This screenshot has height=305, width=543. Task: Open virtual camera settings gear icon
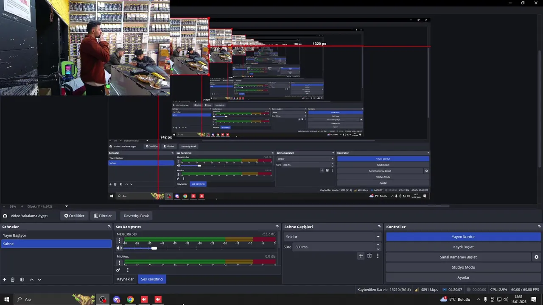tap(536, 257)
